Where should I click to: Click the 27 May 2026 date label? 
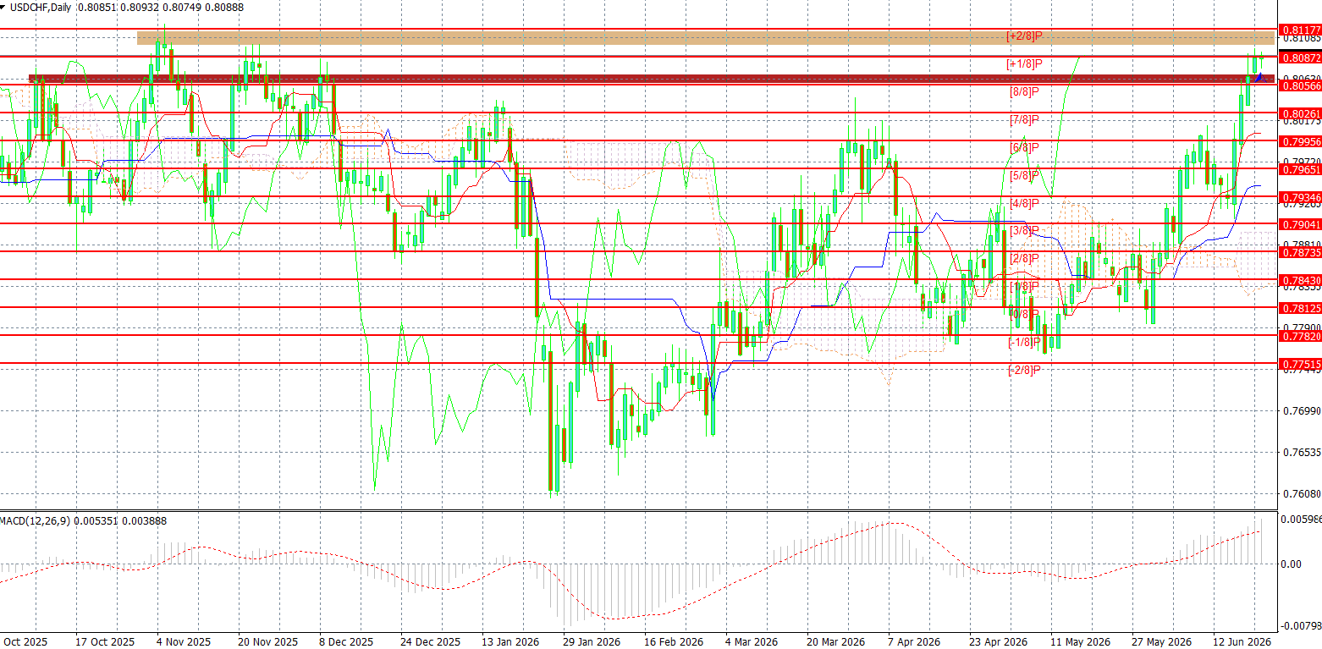click(1161, 642)
